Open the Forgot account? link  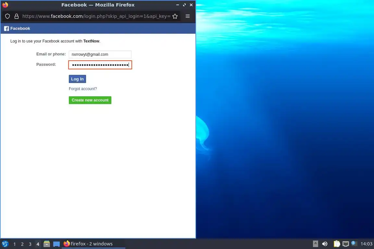[x=83, y=89]
